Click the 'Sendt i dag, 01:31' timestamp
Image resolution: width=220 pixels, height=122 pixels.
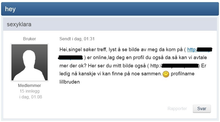(77, 39)
